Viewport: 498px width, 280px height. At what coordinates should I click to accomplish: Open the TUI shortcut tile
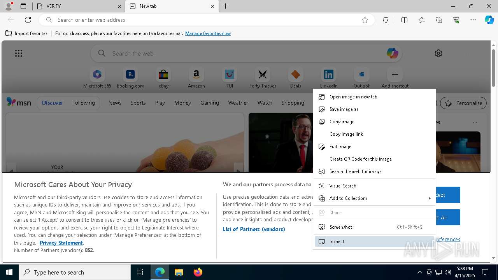click(x=230, y=78)
